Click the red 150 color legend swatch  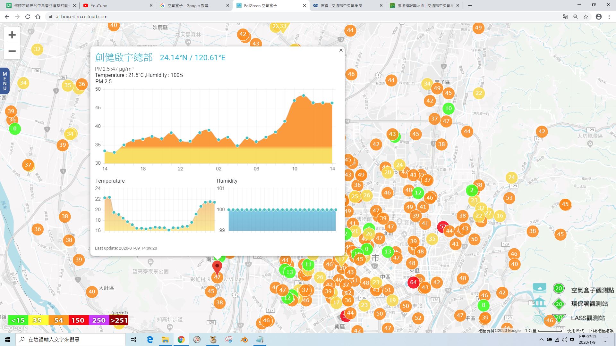pyautogui.click(x=78, y=320)
